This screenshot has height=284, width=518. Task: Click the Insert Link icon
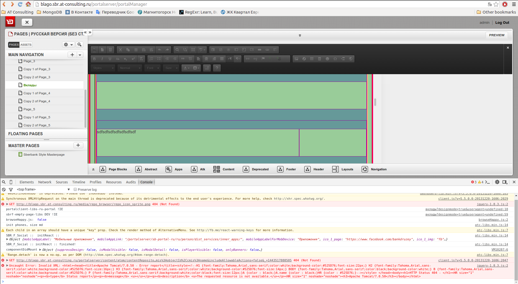248,59
